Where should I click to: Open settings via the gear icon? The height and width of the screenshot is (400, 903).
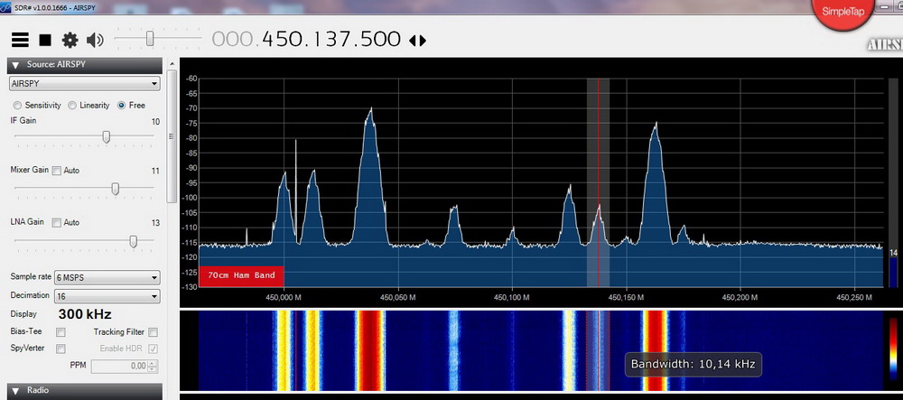point(70,40)
